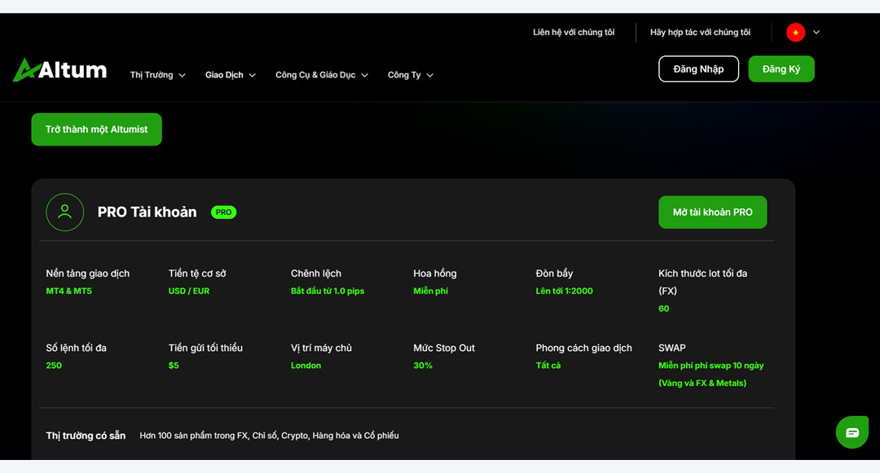Click Mở tài khoản PRO button
This screenshot has height=473, width=880.
713,212
